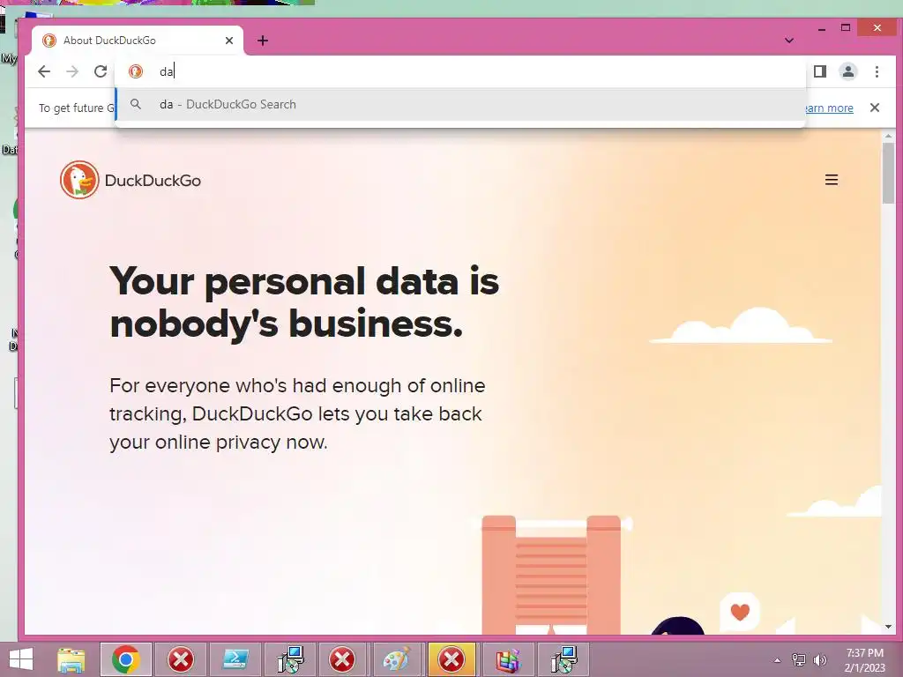The width and height of the screenshot is (903, 677).
Task: Click installer icon right of PowerShell
Action: (x=289, y=659)
